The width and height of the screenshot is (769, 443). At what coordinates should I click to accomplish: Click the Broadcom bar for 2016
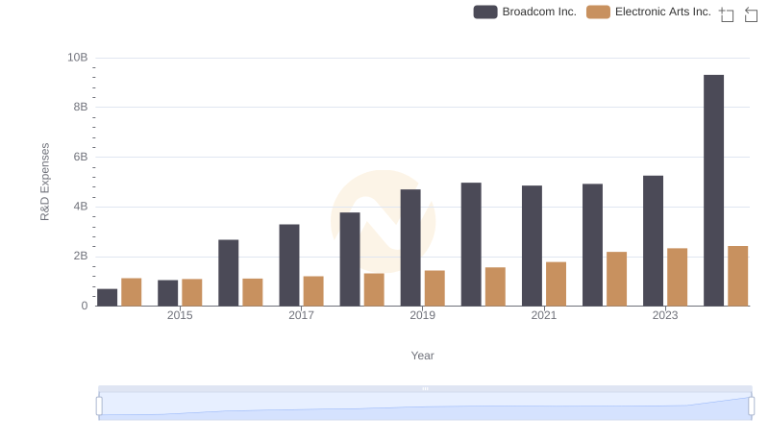229,273
